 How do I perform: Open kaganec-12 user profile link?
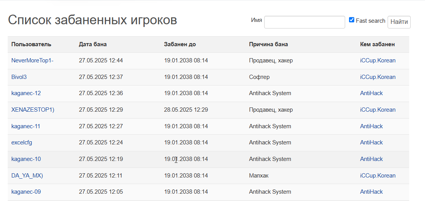pyautogui.click(x=26, y=93)
